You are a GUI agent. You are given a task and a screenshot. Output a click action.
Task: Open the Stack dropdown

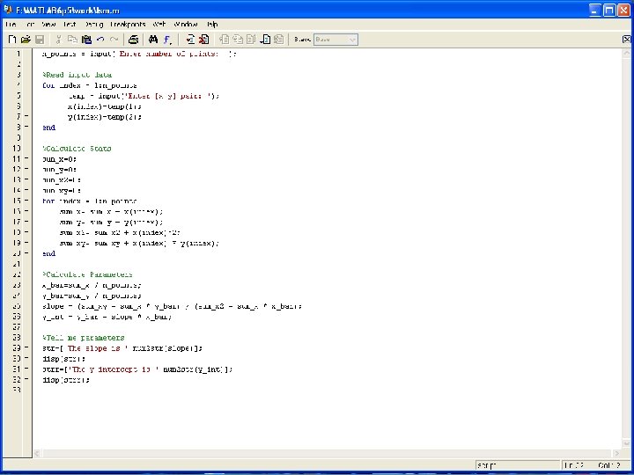pos(335,40)
